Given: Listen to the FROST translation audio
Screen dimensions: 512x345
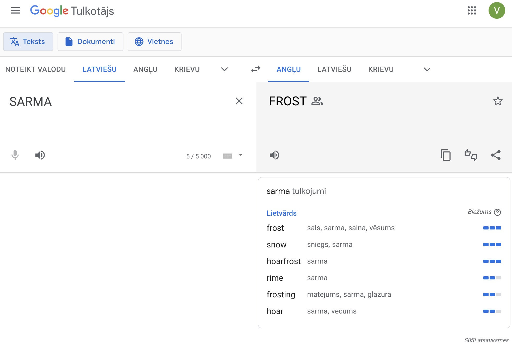Looking at the screenshot, I should point(274,155).
